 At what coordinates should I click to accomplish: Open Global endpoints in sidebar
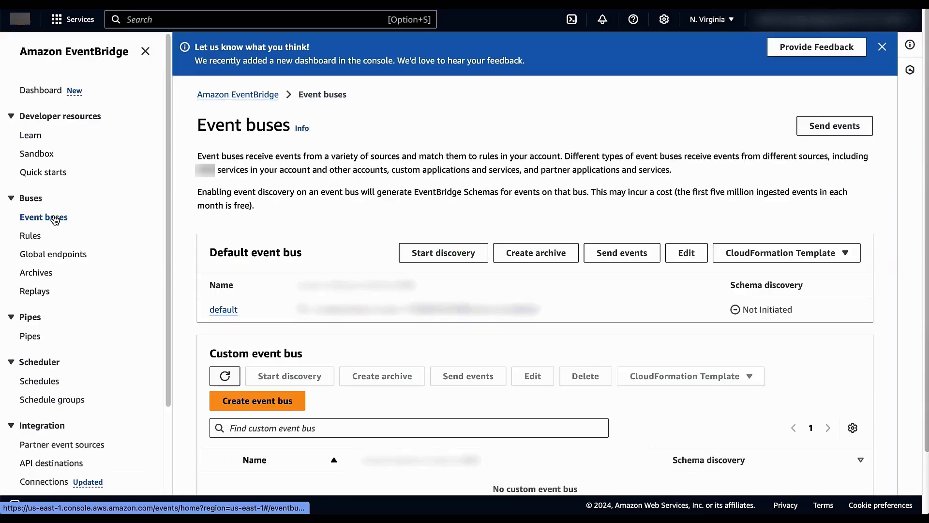click(53, 254)
